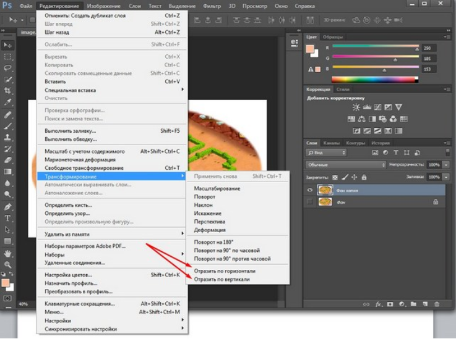Select the Gradient tool
Image resolution: width=456 pixels, height=339 pixels.
[7, 172]
